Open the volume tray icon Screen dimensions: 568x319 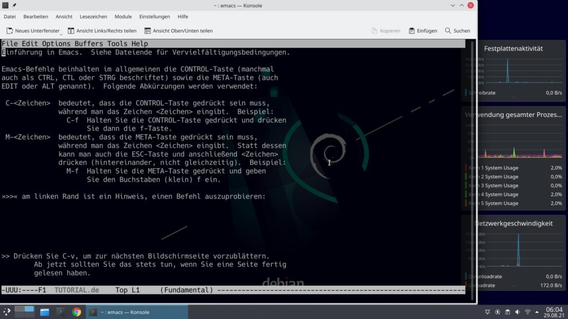point(518,312)
